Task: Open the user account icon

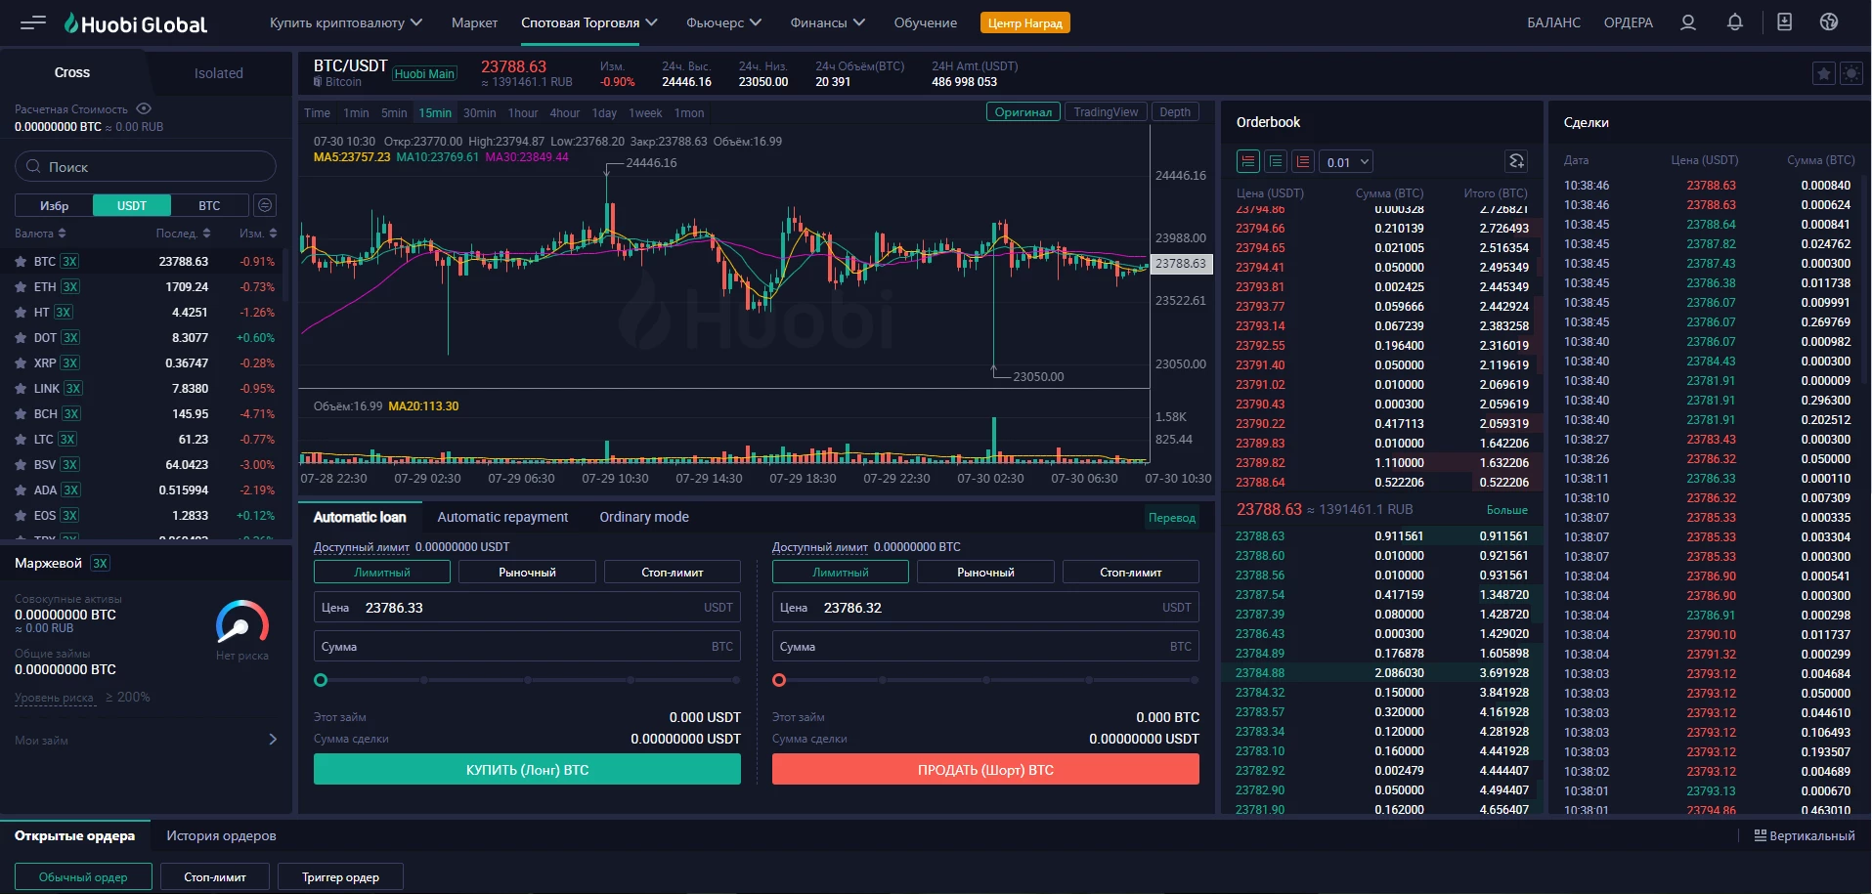Action: click(1687, 22)
